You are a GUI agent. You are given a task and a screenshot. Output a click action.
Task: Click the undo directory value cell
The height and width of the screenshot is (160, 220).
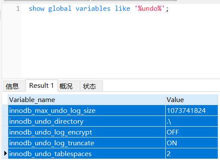[192, 122]
